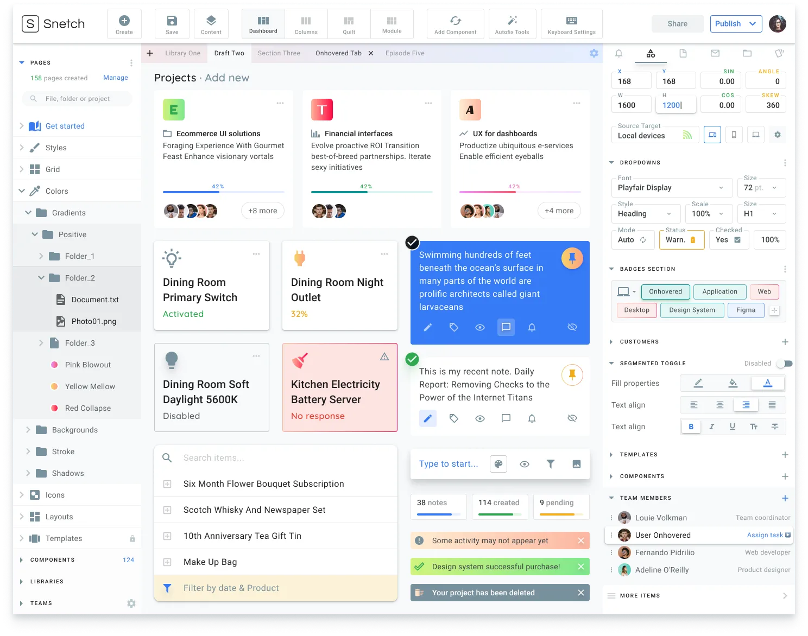Open the Playfair Display font dropdown
Screen dimensions: 808x636
[672, 188]
